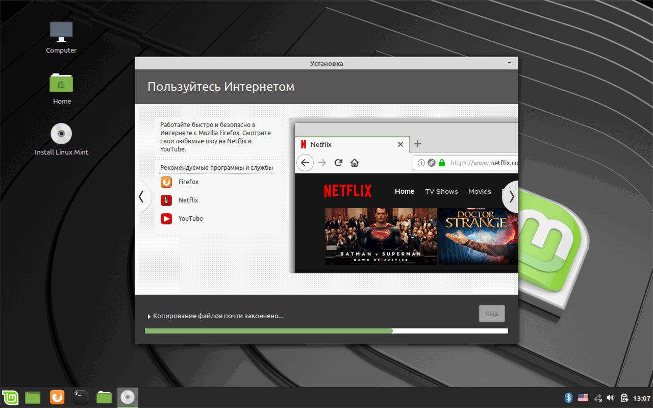
Task: Close the Netflix tab in the preview
Action: pos(400,144)
